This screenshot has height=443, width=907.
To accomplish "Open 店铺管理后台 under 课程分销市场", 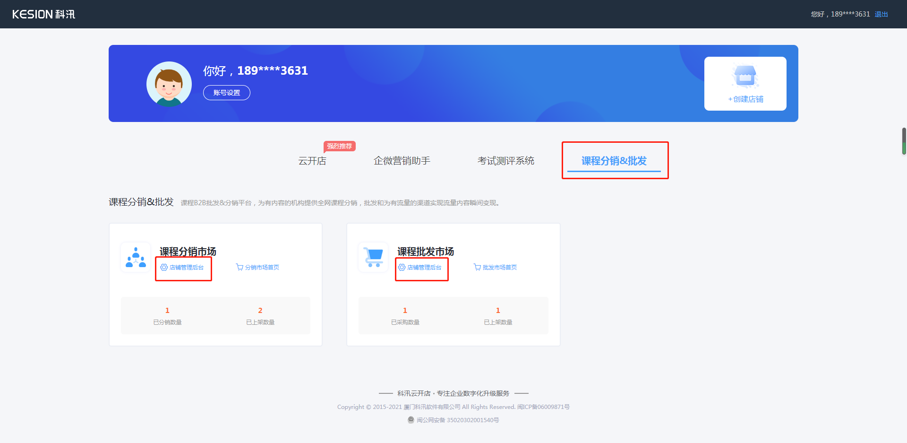I will point(187,267).
